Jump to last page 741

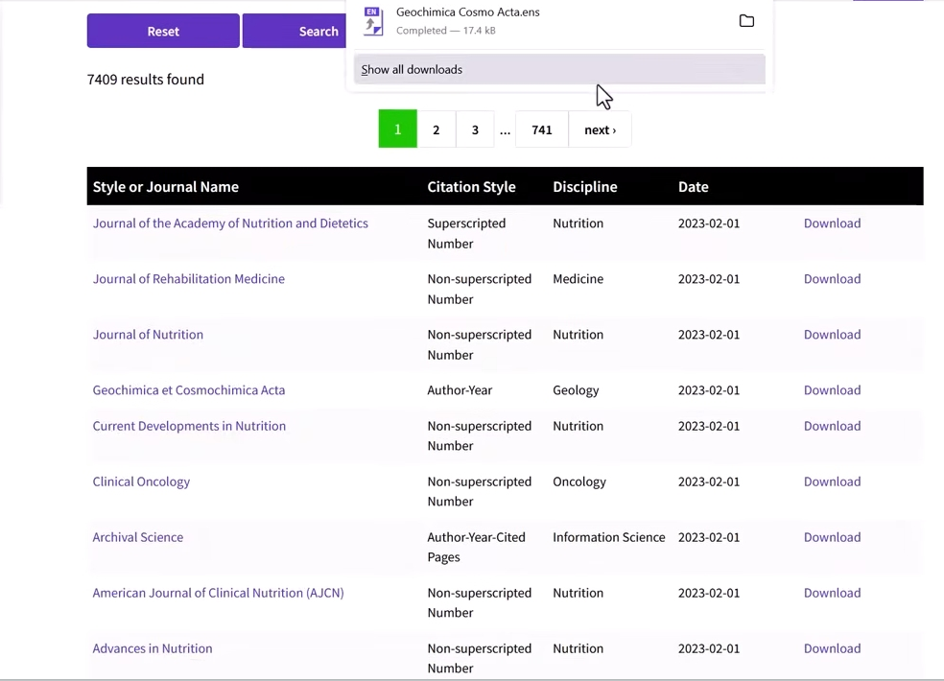point(542,129)
